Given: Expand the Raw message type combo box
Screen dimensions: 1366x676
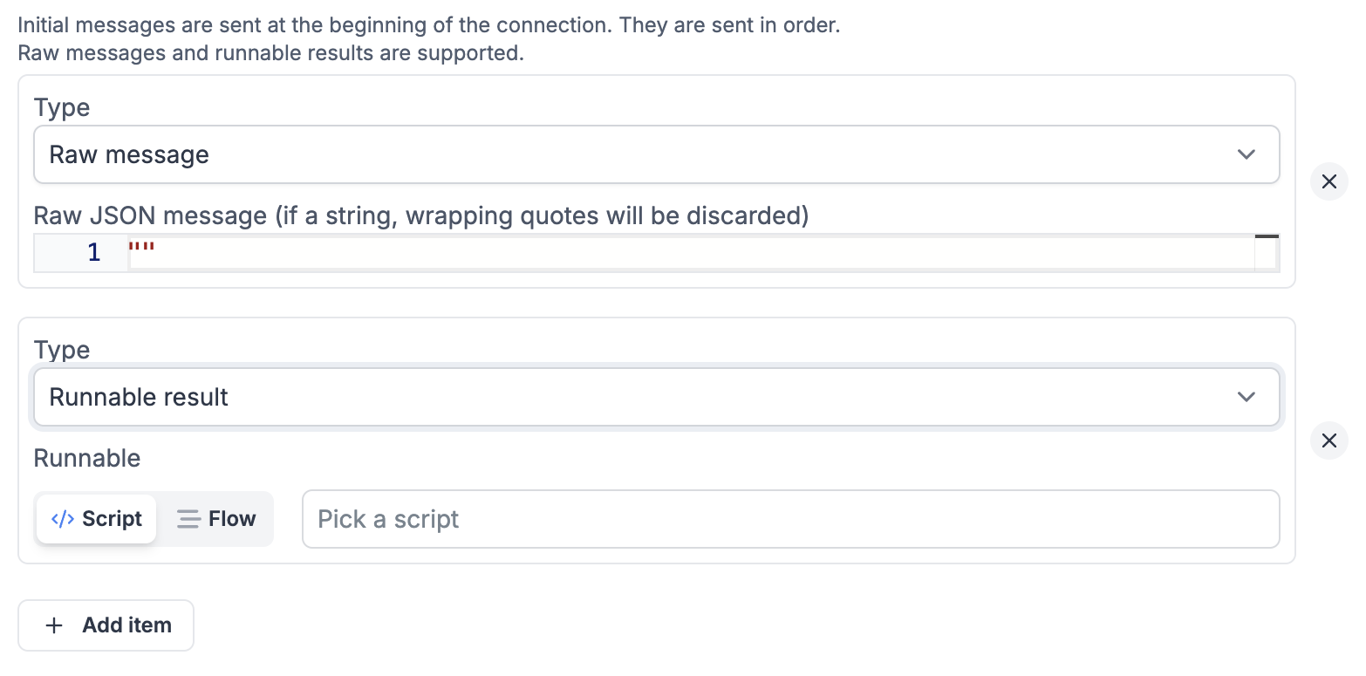Looking at the screenshot, I should coord(654,154).
